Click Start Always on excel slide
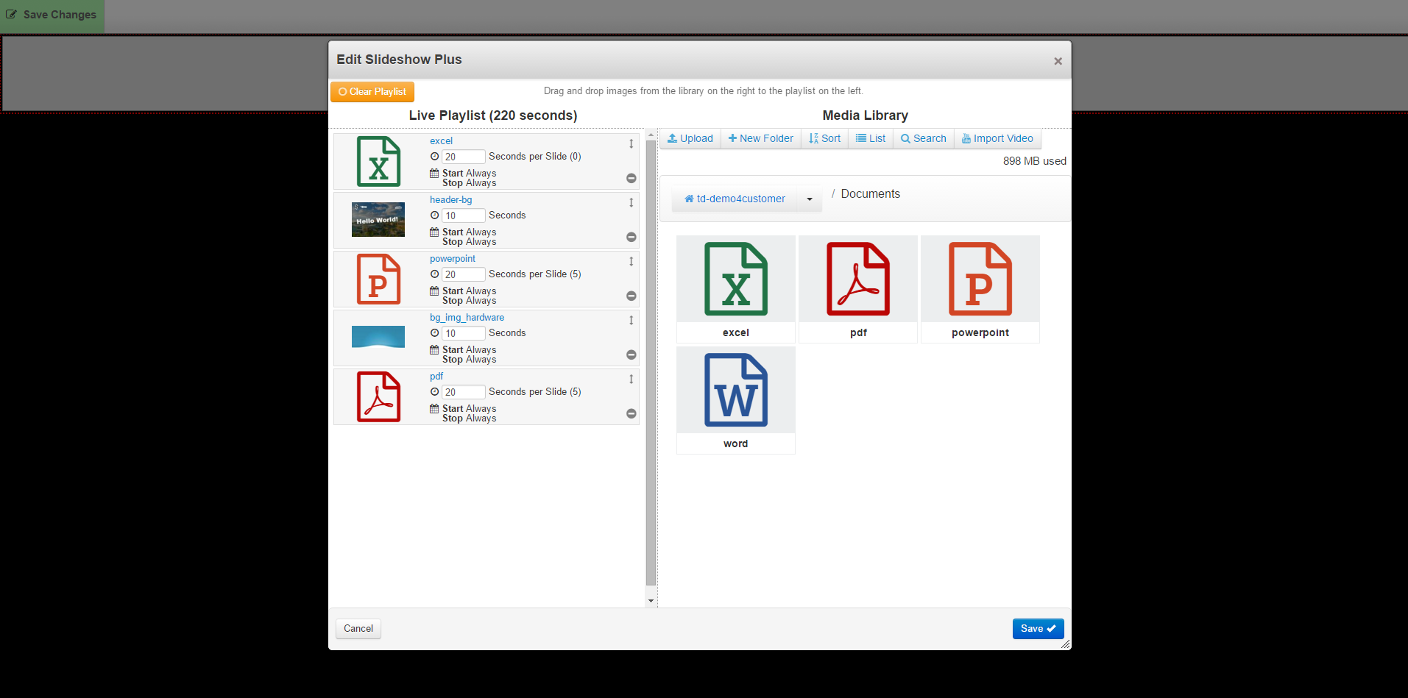1408x698 pixels. click(x=469, y=174)
